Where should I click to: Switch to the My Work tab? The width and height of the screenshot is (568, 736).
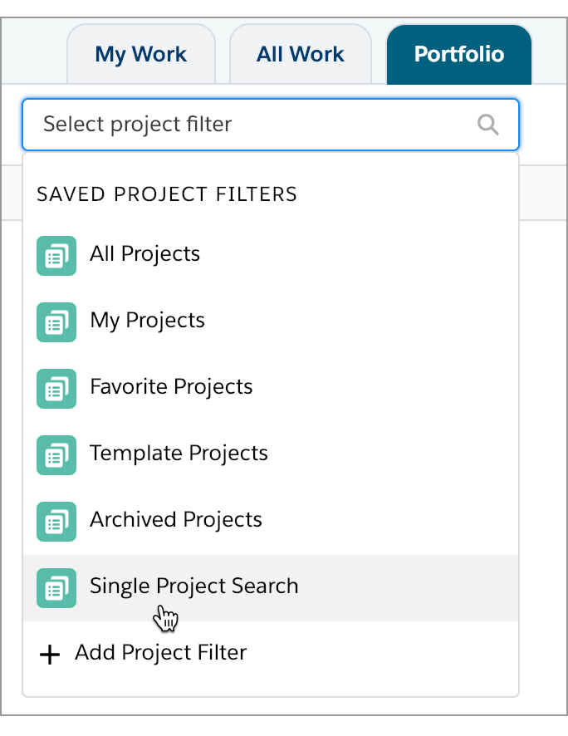click(x=140, y=54)
